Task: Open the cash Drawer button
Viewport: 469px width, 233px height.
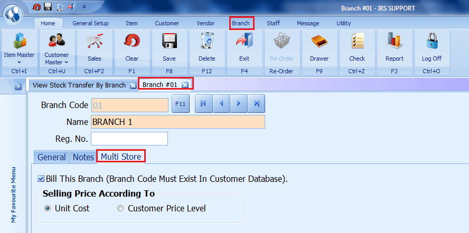Action: 320,48
